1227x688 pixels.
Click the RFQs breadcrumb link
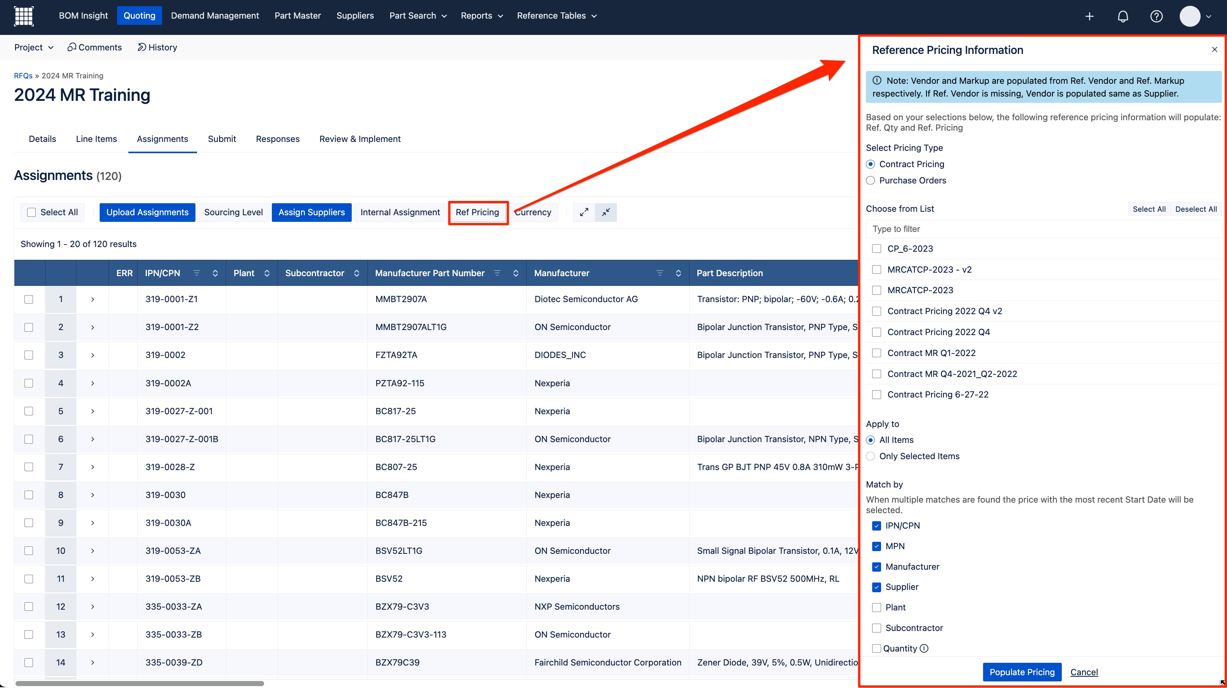pos(23,76)
